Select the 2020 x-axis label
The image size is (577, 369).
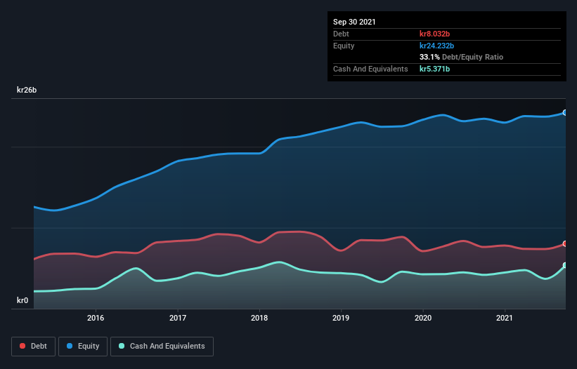point(423,318)
